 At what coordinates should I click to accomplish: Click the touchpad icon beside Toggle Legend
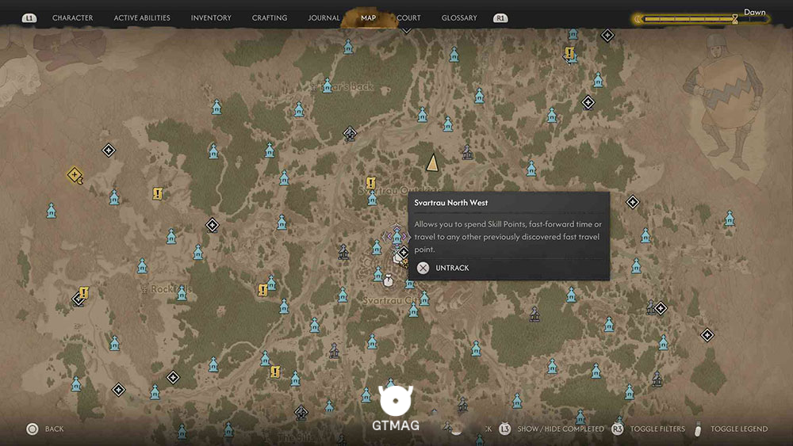coord(699,429)
